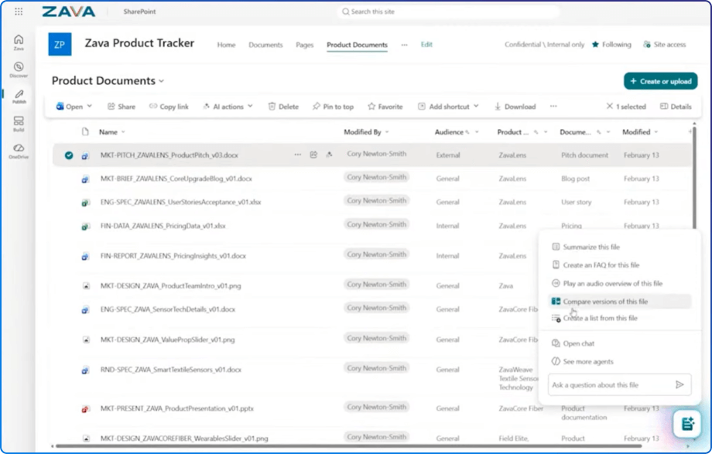This screenshot has width=712, height=454.
Task: Open Build in the left sidebar
Action: [19, 124]
